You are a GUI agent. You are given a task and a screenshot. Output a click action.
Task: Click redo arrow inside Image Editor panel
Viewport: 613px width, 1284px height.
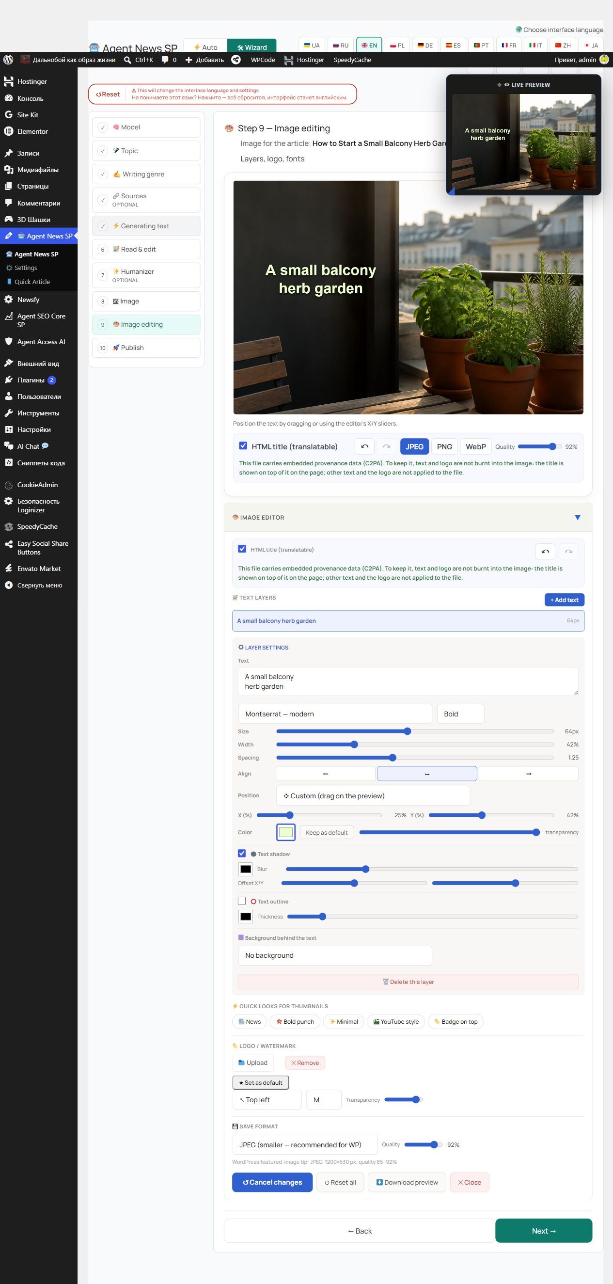[x=568, y=551]
